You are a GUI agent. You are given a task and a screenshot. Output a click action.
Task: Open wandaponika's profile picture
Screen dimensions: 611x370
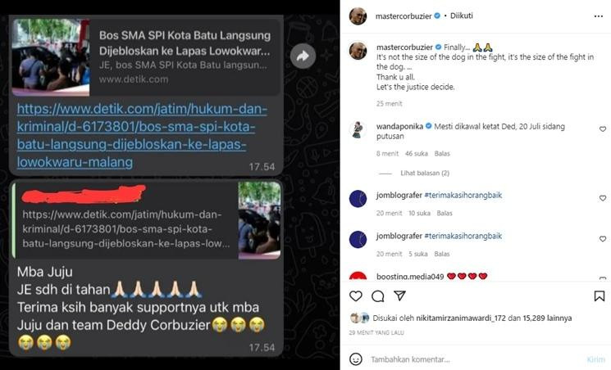358,130
